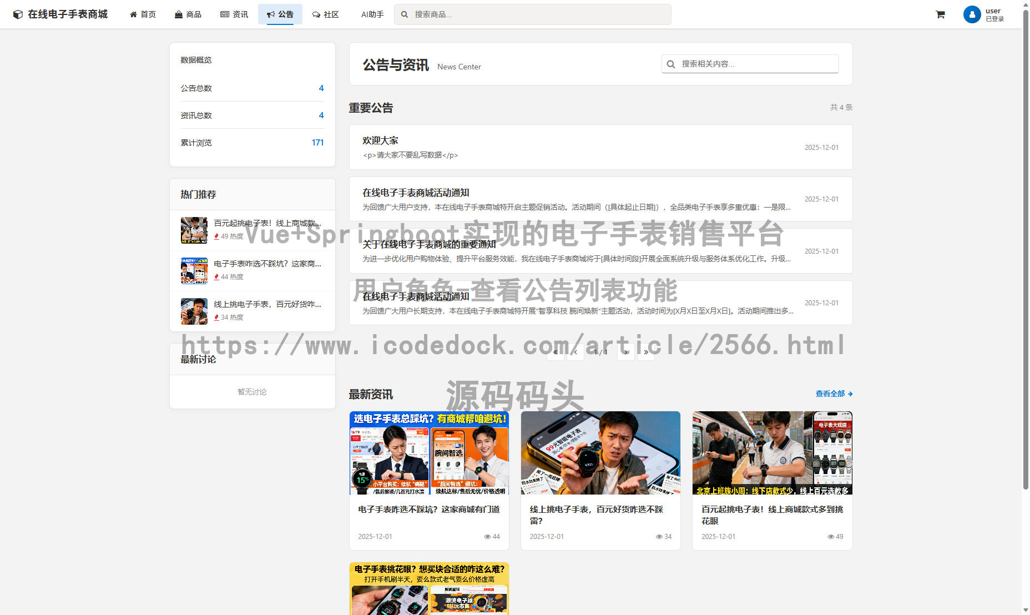
Task: Open the 商品 menu item
Action: [x=188, y=14]
